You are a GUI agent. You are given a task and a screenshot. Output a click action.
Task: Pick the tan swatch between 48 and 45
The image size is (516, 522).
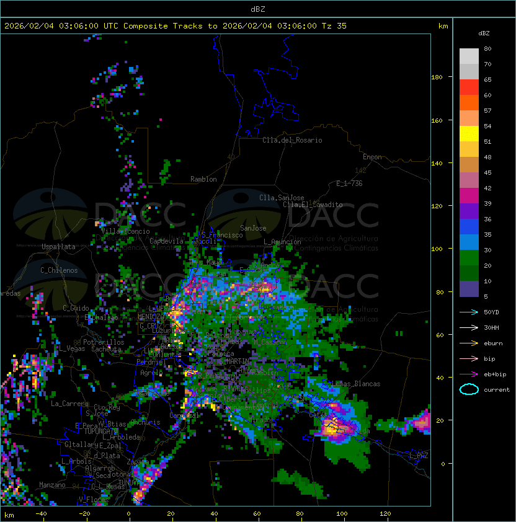469,164
